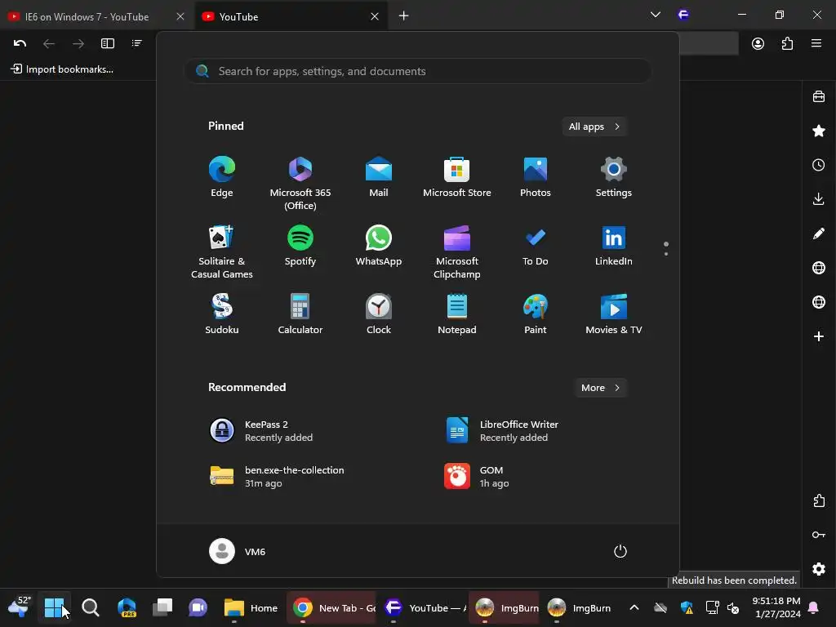Launch the Photos app
836x627 pixels.
tap(536, 177)
